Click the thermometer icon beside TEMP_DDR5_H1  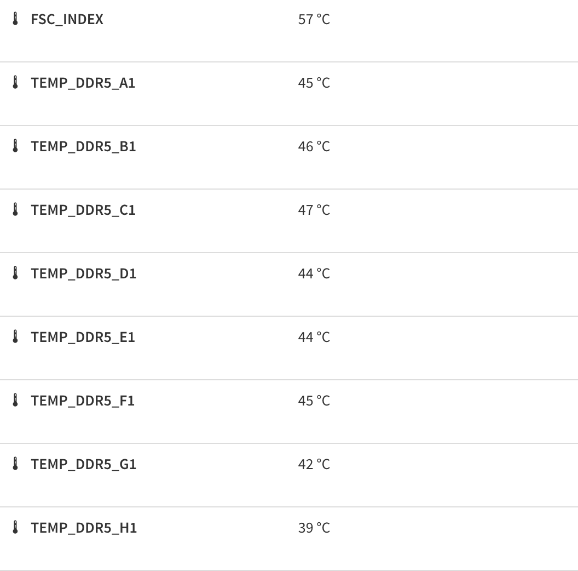click(x=15, y=528)
